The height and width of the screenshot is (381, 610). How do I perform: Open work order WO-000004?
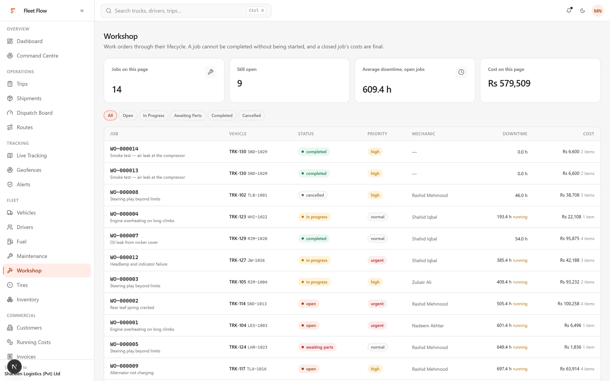(x=124, y=214)
